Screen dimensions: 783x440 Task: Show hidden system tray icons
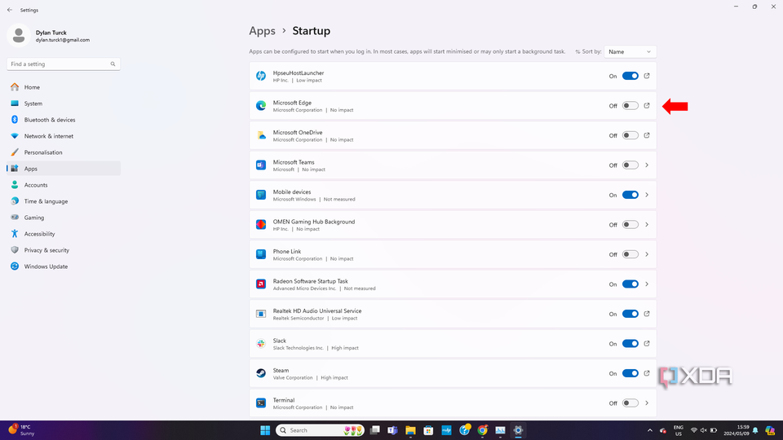coord(650,430)
